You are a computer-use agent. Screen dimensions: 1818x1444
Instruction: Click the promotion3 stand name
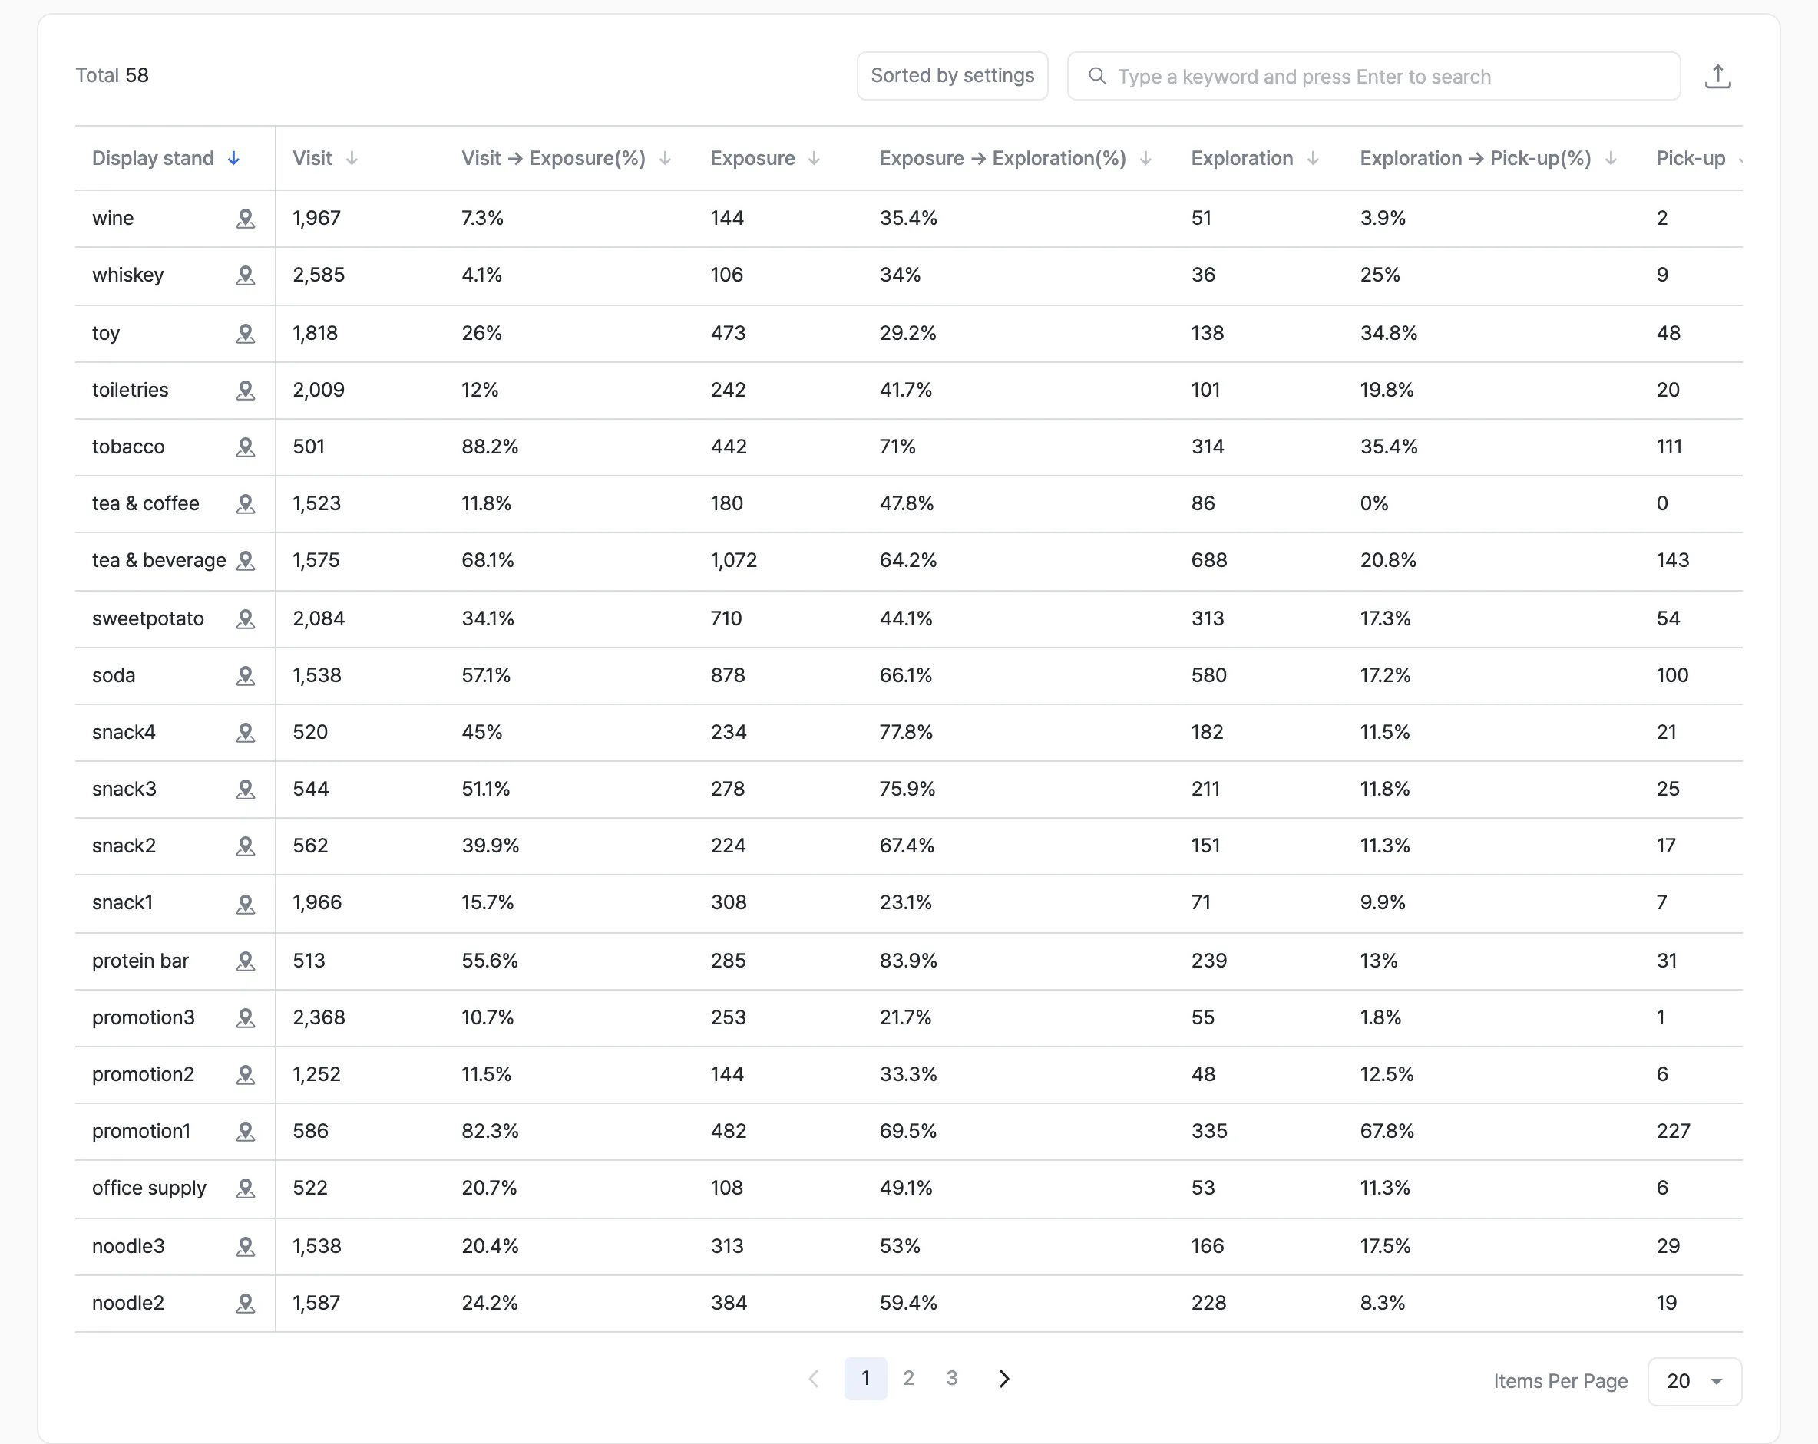click(144, 1017)
